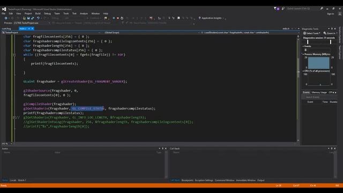Open file using the folder toolbar icon
This screenshot has height=193, width=343.
[x=24, y=18]
